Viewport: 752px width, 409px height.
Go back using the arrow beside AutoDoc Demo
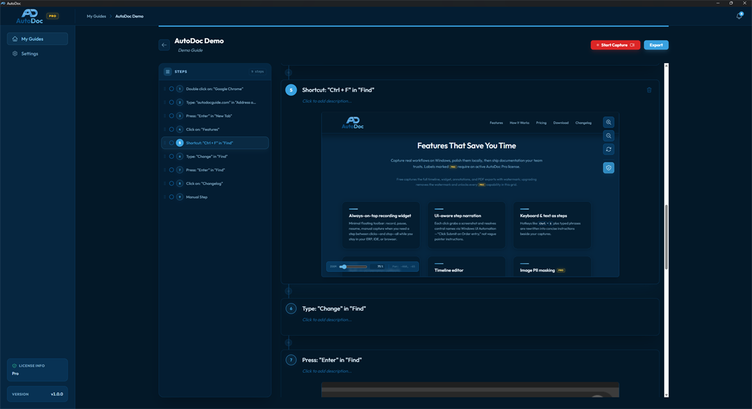[164, 45]
